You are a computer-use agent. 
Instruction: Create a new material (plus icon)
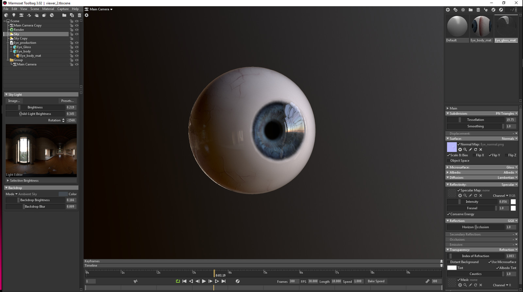[448, 10]
